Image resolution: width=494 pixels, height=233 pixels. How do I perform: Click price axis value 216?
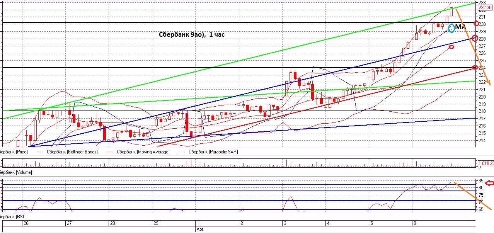tap(482, 126)
